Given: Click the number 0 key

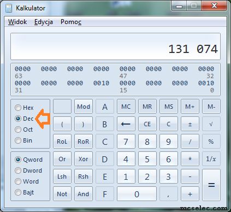Looking at the screenshot, I should point(137,194).
